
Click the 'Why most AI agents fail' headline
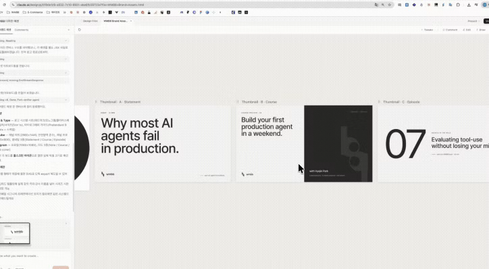(x=140, y=136)
